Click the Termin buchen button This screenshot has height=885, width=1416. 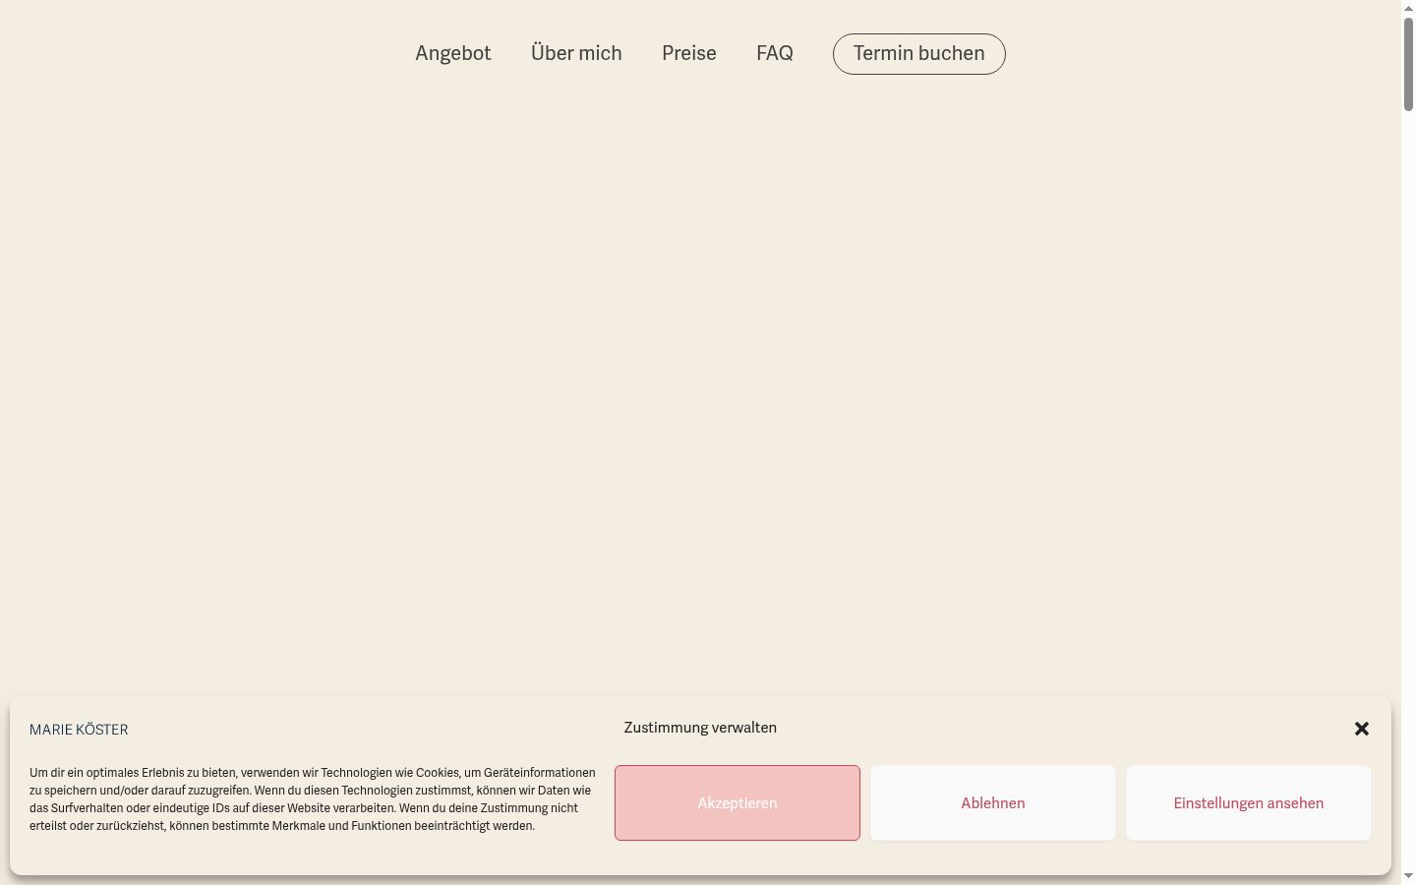click(919, 54)
